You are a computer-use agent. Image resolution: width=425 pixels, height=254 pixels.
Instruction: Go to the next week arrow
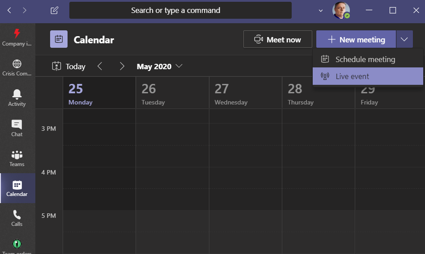[122, 67]
